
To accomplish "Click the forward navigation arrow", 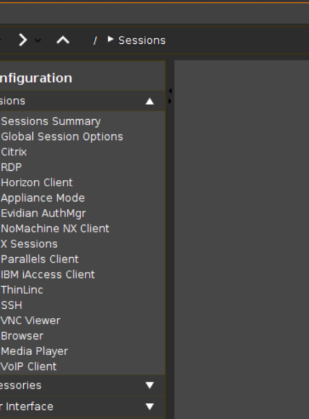I will point(23,41).
